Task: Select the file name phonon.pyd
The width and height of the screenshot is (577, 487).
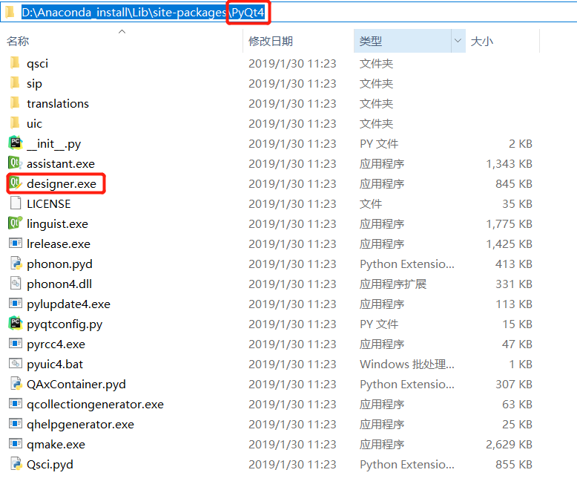Action: click(59, 264)
